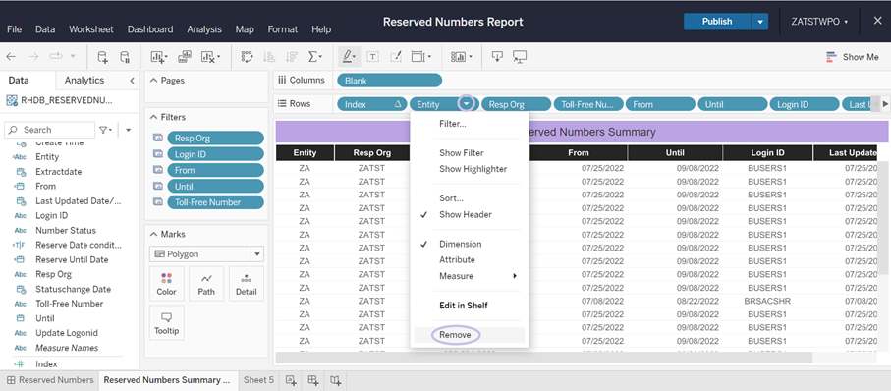The width and height of the screenshot is (891, 391).
Task: Select Dimension option in context menu
Action: (x=461, y=244)
